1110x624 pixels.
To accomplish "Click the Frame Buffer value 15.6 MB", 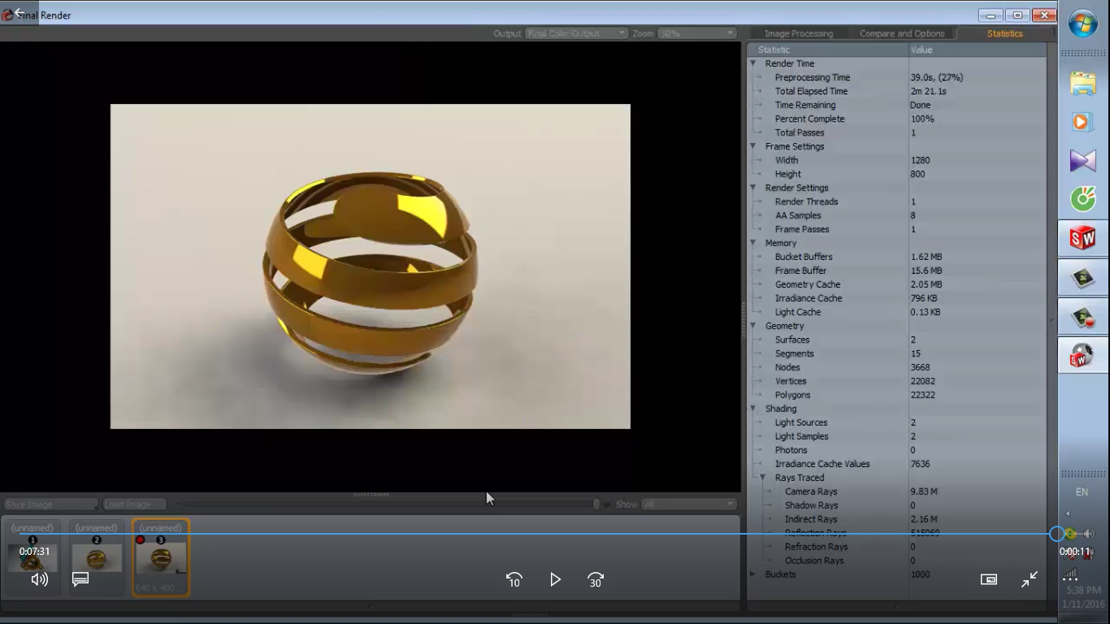I will coord(926,271).
